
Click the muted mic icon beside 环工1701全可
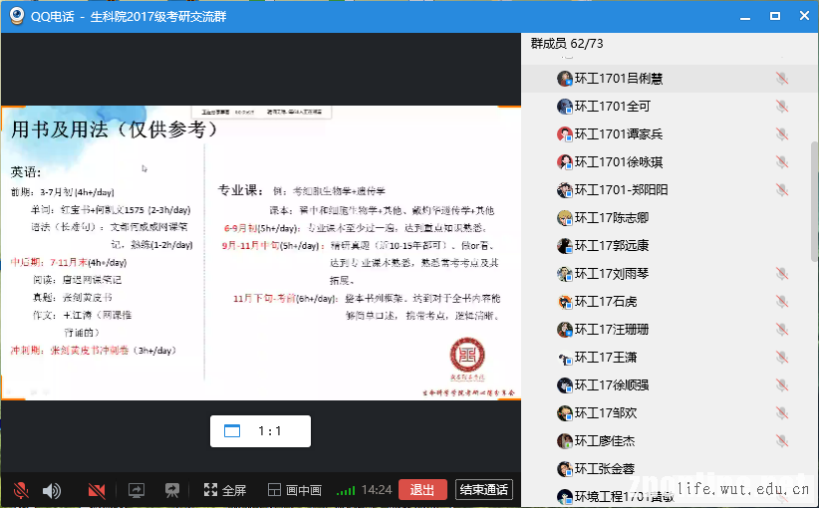tap(782, 107)
